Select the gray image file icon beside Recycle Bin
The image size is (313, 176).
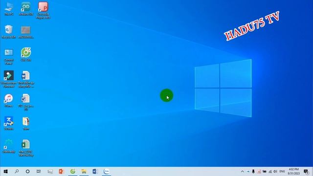tap(26, 32)
